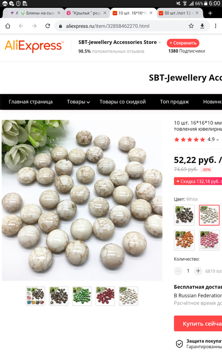The image size is (222, 356).
Task: Open a new browser tab
Action: pos(210,13)
